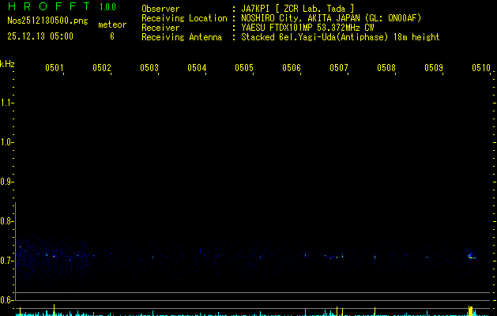Click the 1.0 kHz axis label
This screenshot has width=497, height=316.
click(7, 142)
